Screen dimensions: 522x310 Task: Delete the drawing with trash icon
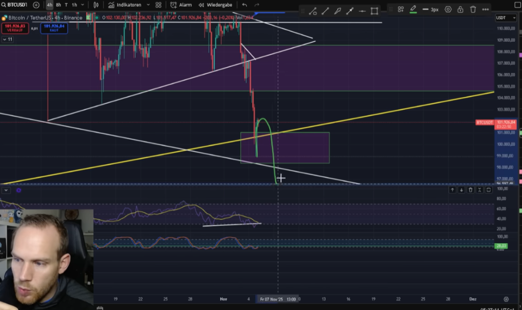(473, 10)
